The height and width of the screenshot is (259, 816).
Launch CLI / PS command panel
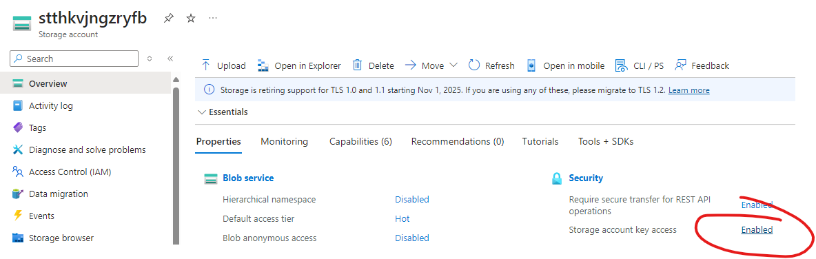(639, 65)
